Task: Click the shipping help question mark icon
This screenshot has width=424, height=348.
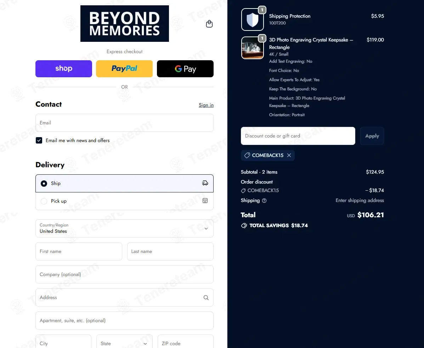Action: [264, 201]
